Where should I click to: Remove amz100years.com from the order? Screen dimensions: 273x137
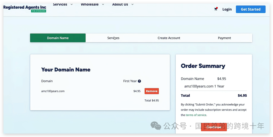pos(152,91)
